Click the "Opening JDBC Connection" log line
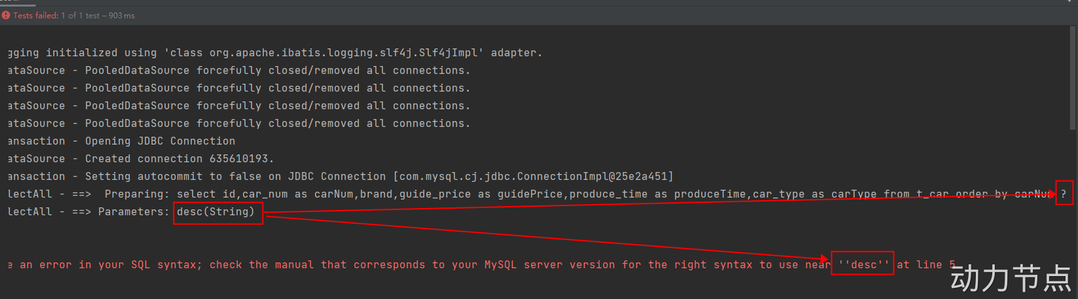The height and width of the screenshot is (299, 1078). point(121,141)
